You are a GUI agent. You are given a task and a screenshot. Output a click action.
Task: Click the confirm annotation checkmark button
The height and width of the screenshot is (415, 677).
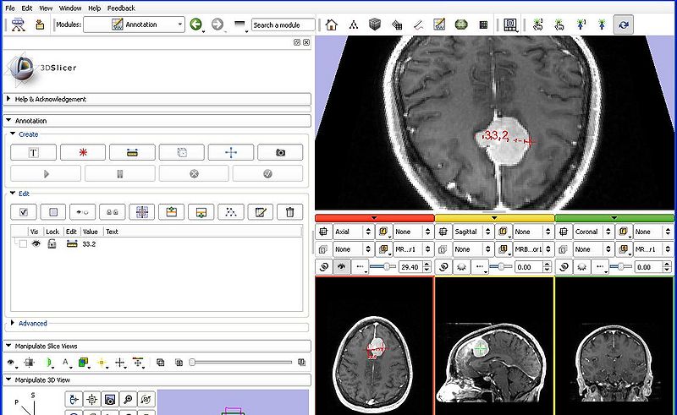click(267, 174)
